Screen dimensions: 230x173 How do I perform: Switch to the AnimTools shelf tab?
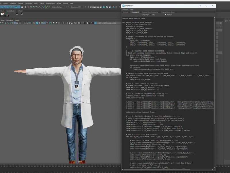(x=11, y=11)
